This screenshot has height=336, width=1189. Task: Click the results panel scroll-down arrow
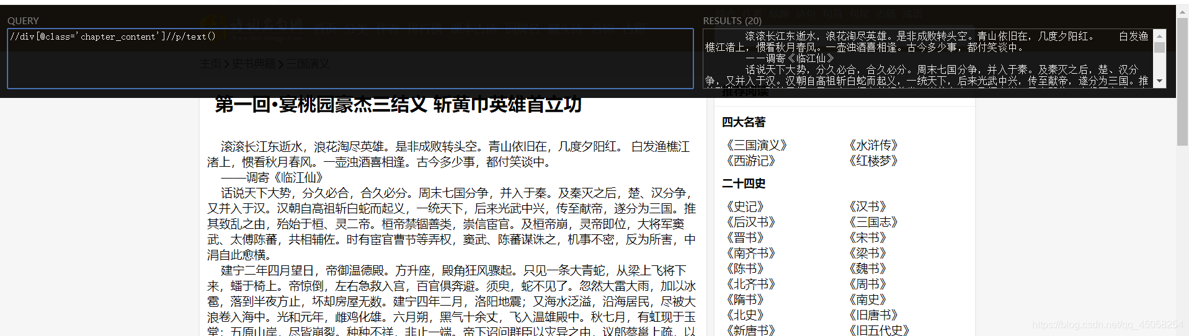point(1159,82)
